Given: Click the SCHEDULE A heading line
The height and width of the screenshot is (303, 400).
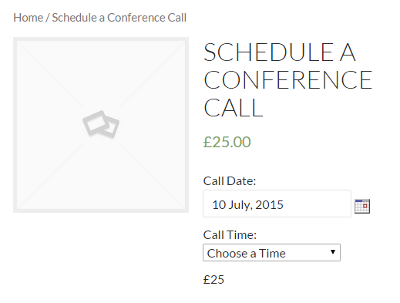Looking at the screenshot, I should (x=280, y=52).
